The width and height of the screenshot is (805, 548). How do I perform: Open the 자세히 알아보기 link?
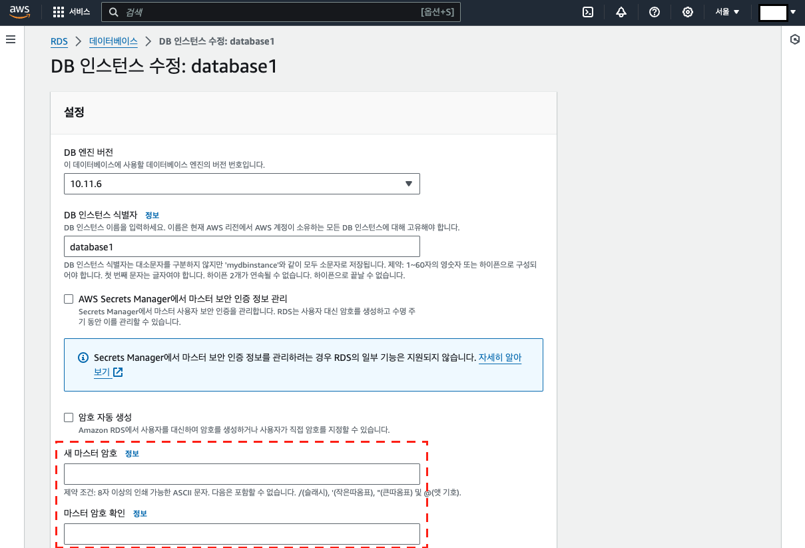500,358
